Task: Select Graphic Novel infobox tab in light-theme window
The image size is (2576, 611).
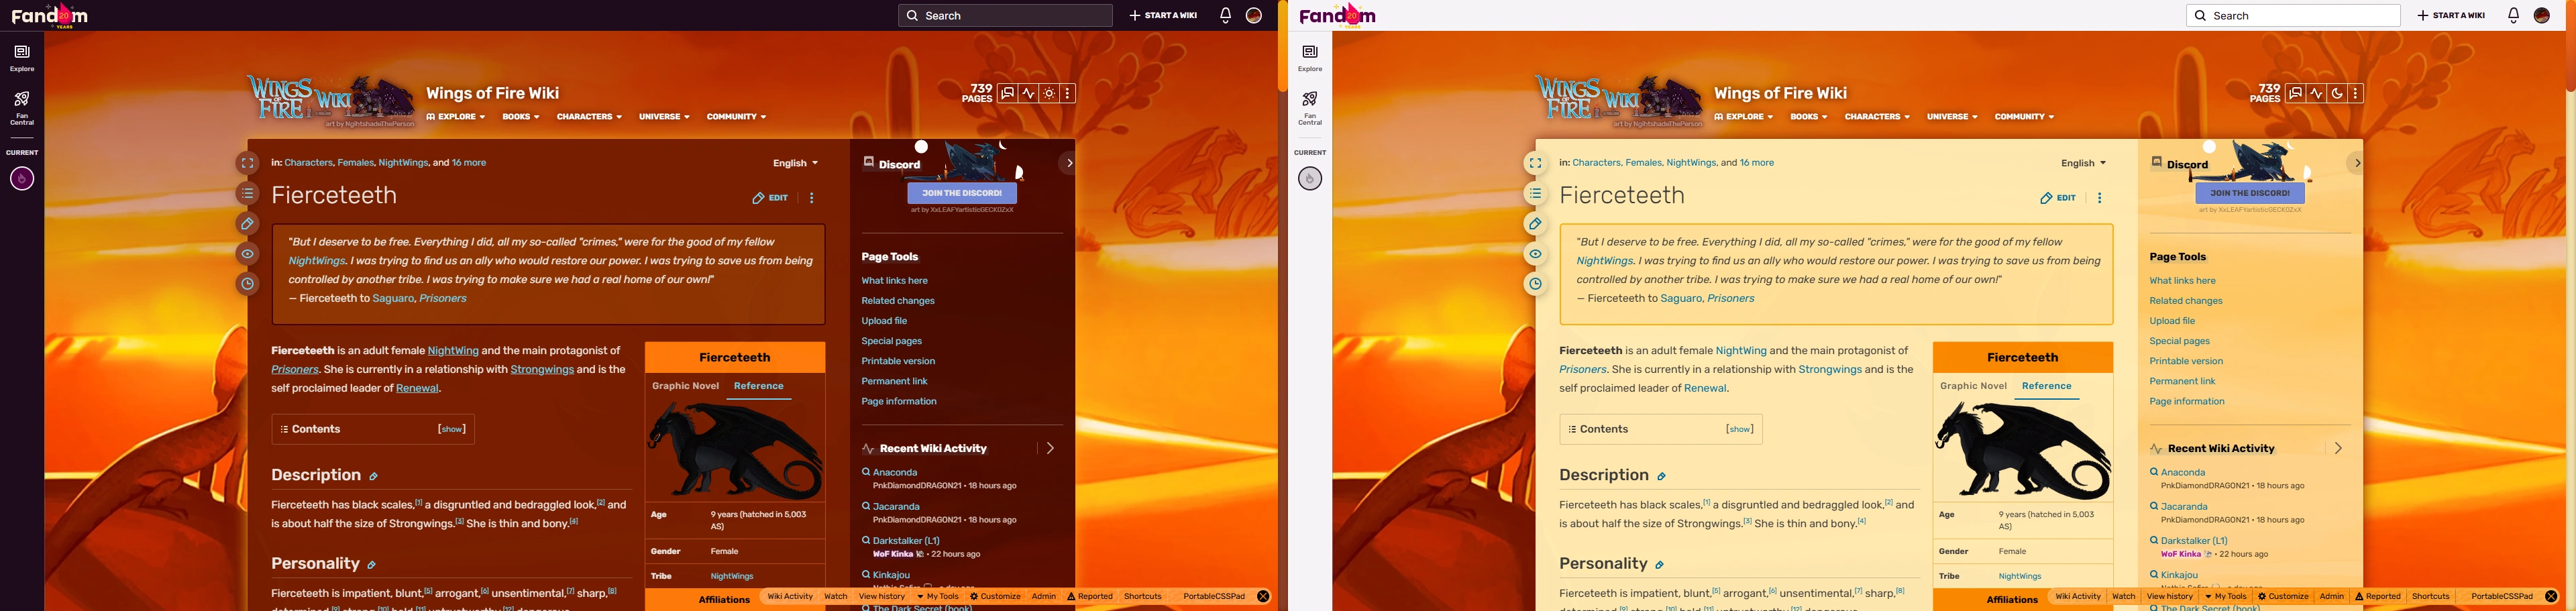Action: (x=1973, y=386)
